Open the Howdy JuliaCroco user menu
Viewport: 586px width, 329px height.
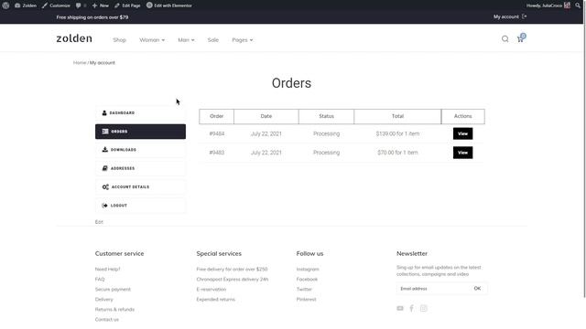click(x=548, y=5)
